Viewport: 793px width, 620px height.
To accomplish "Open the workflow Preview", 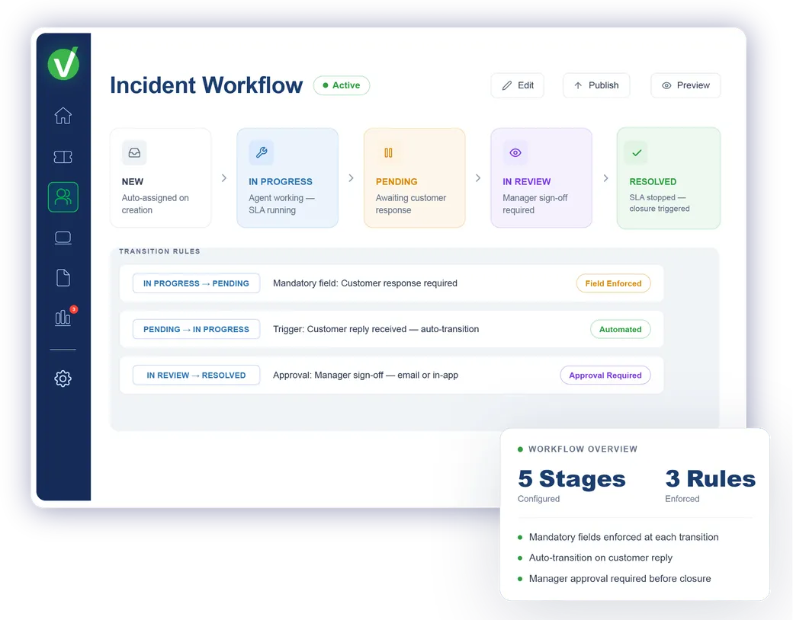I will (685, 85).
